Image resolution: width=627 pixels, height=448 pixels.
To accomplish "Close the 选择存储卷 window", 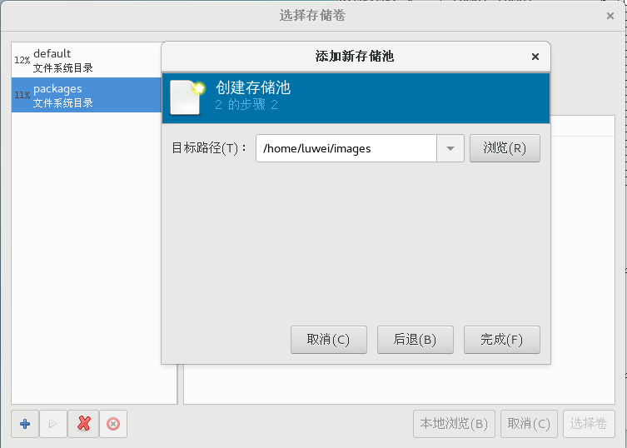I will coord(610,16).
